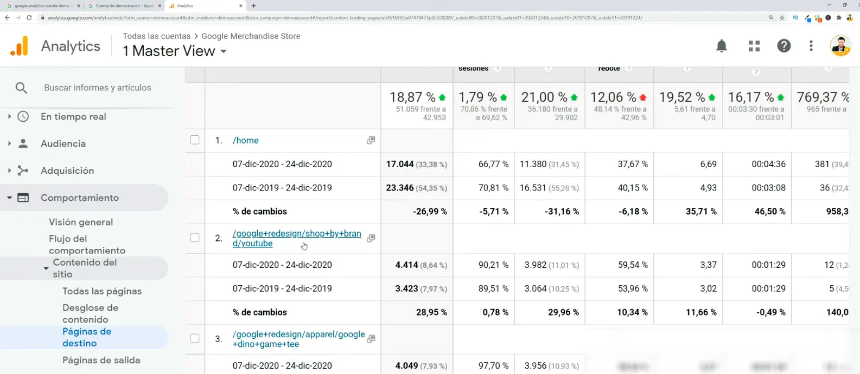This screenshot has width=860, height=374.
Task: Open the Chrome extensions puzzle icon
Action: [x=839, y=17]
